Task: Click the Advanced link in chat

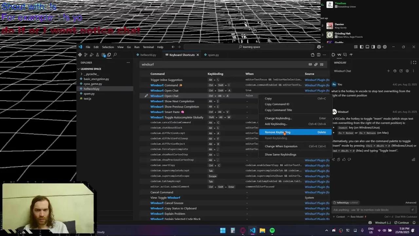Action: click(x=411, y=203)
